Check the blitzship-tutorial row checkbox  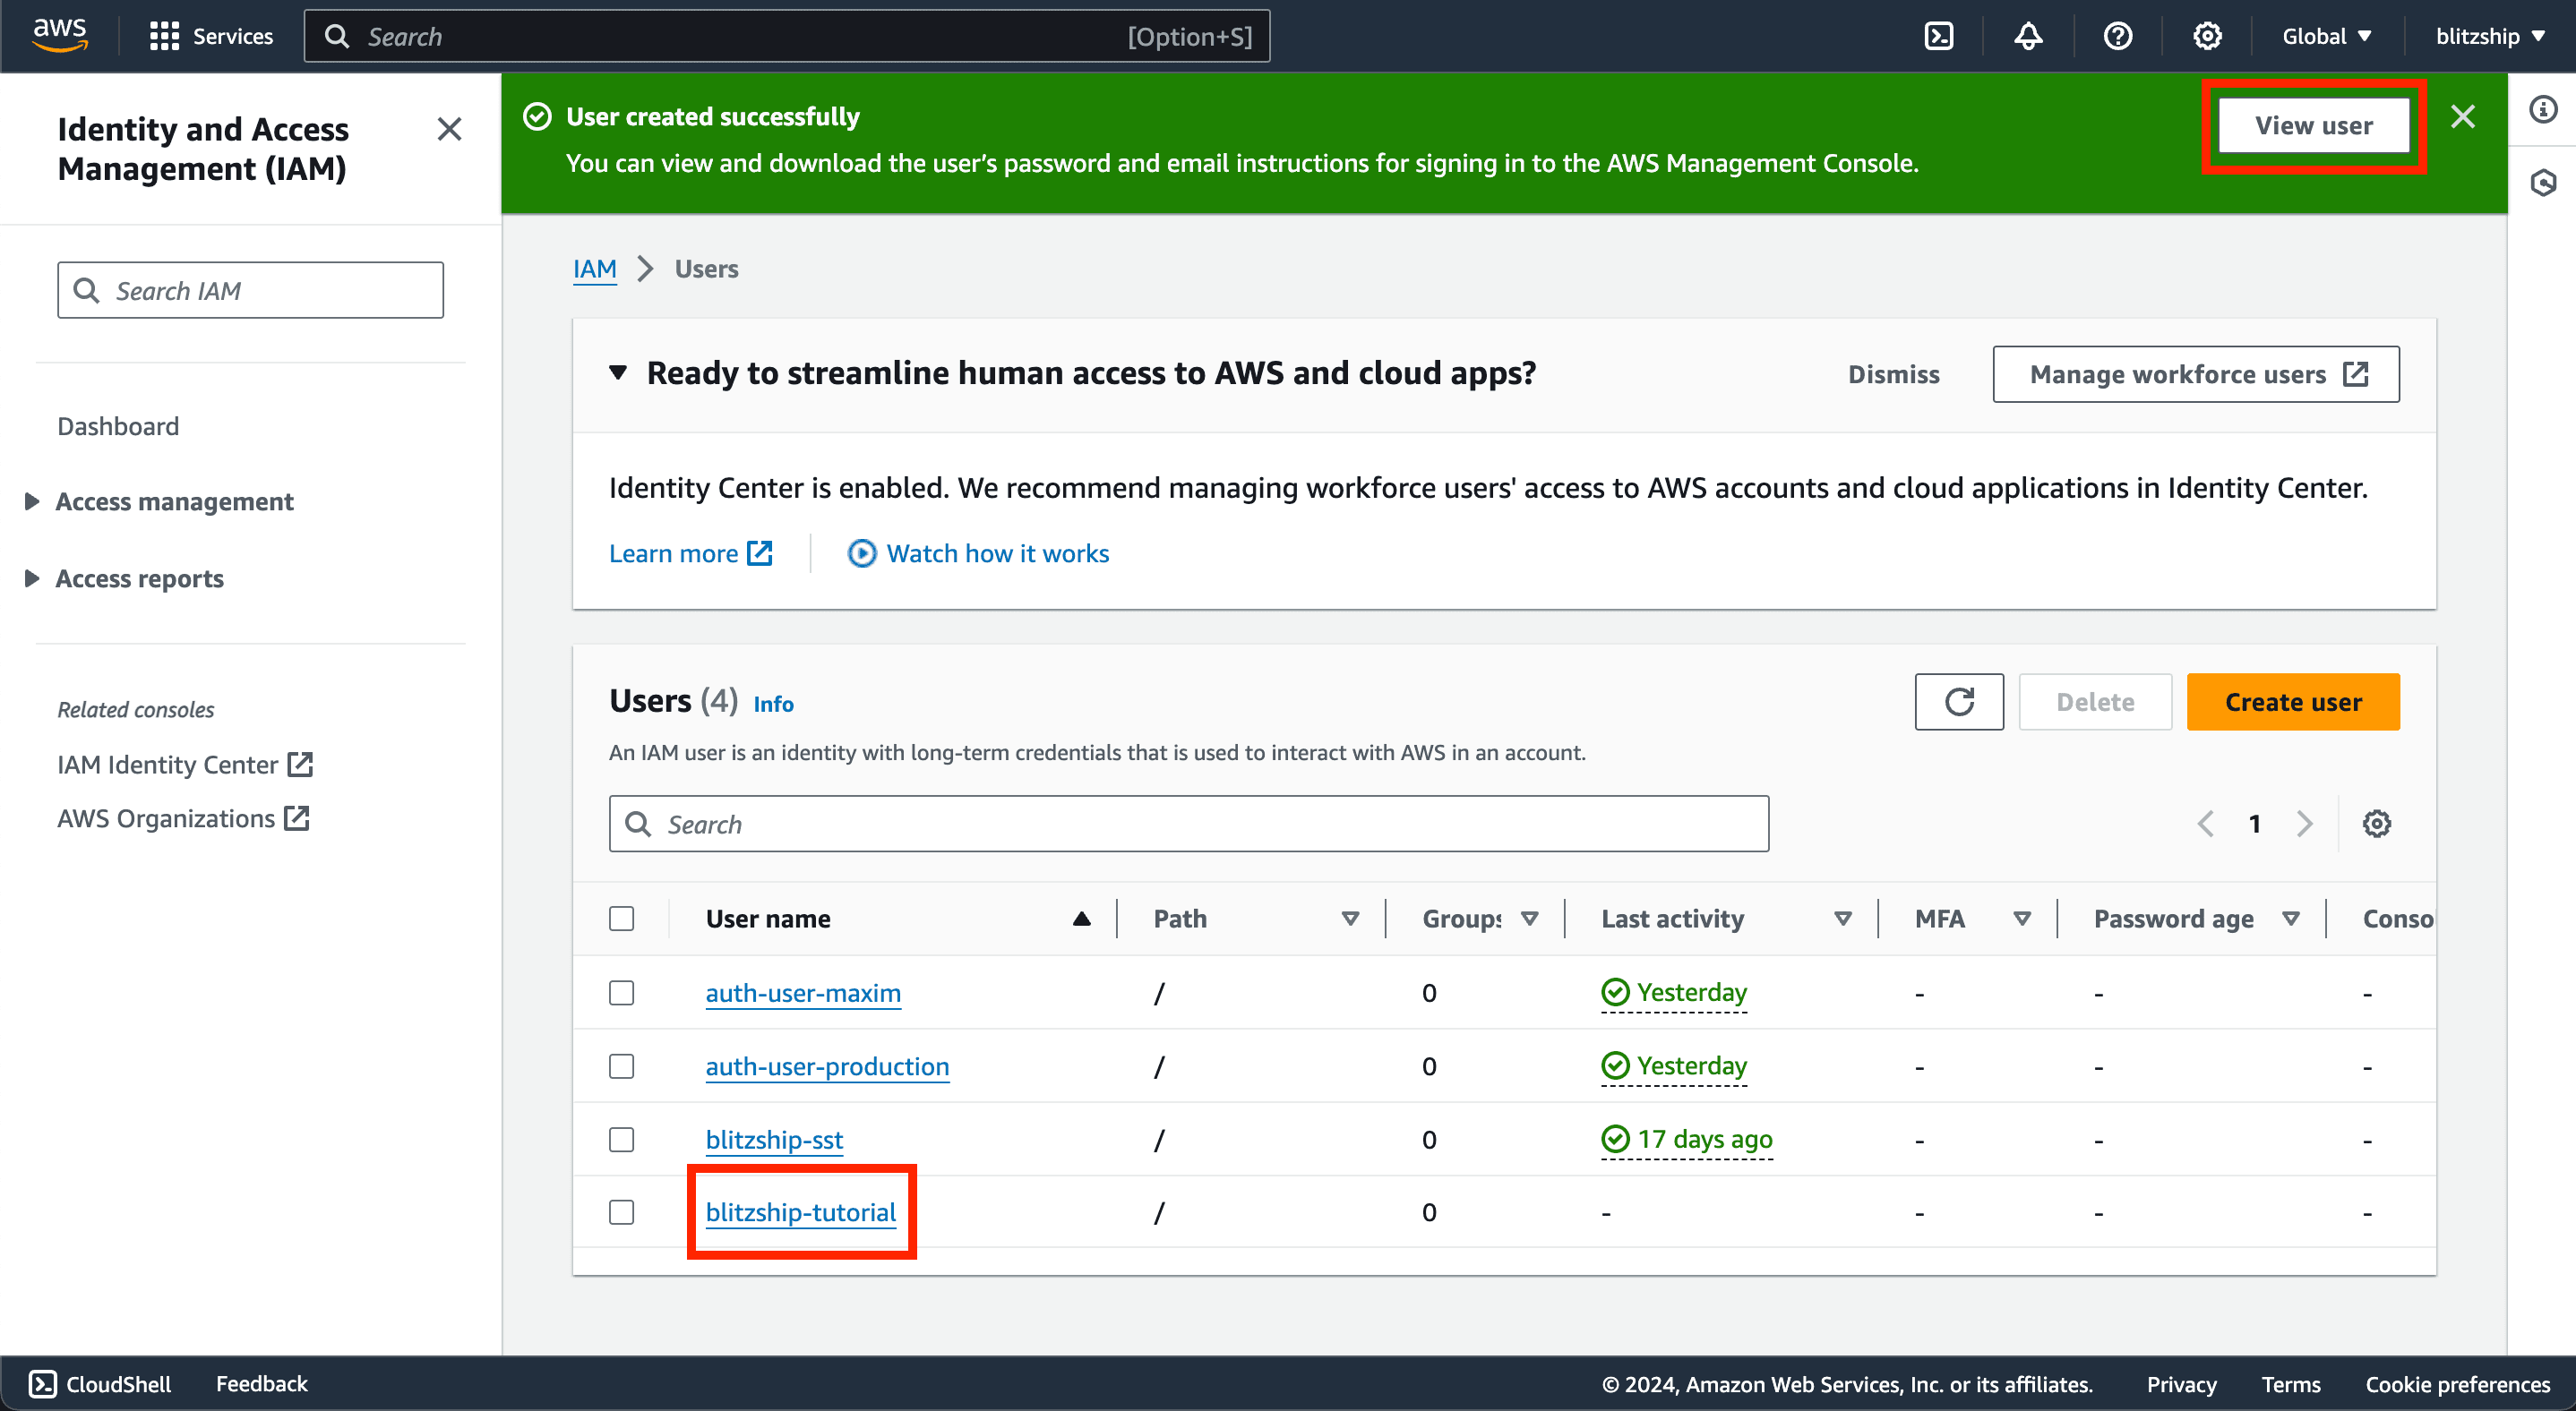pyautogui.click(x=621, y=1212)
